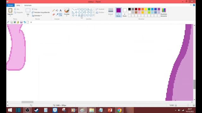
Task: Open the Döndür rotate dropdown
Action: coord(37,16)
